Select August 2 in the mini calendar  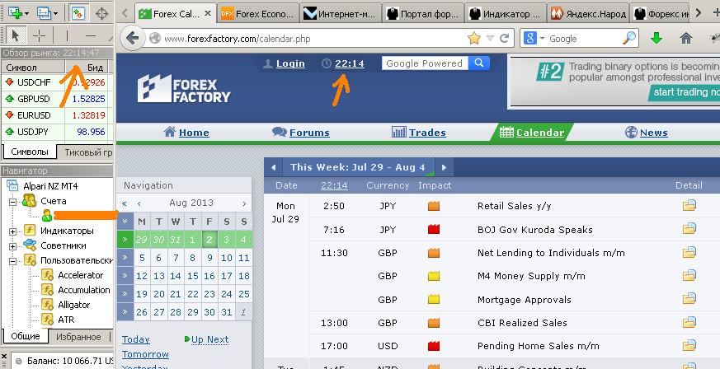[209, 240]
